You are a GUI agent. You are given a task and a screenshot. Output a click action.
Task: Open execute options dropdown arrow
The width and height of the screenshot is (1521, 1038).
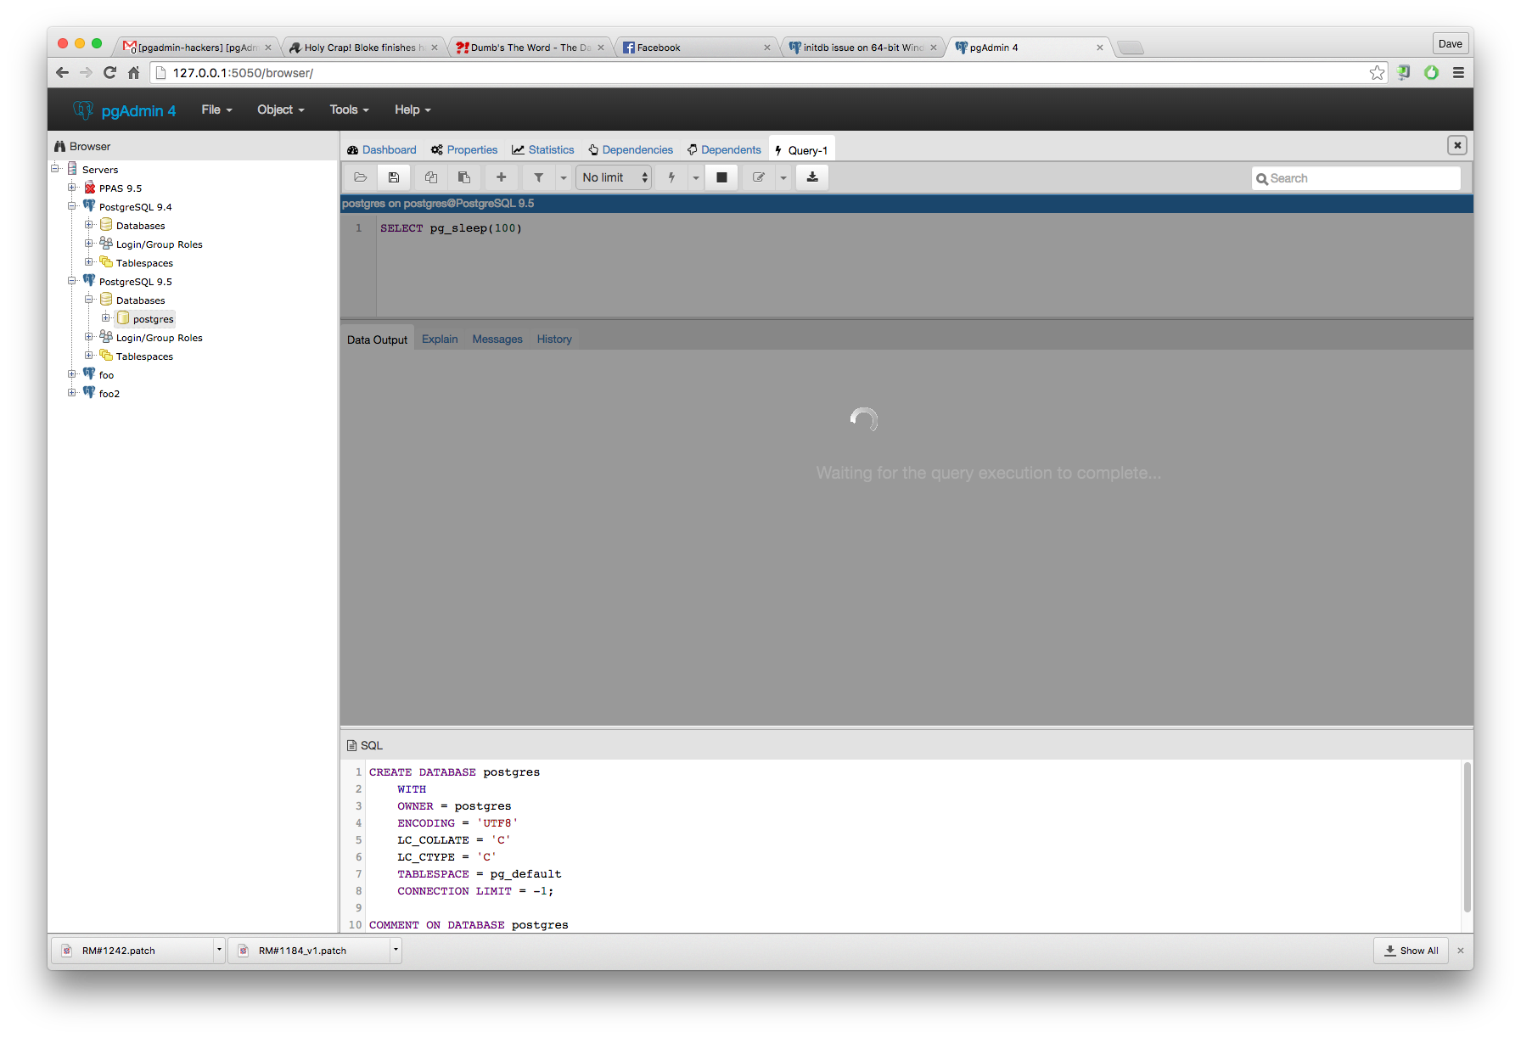tap(696, 177)
